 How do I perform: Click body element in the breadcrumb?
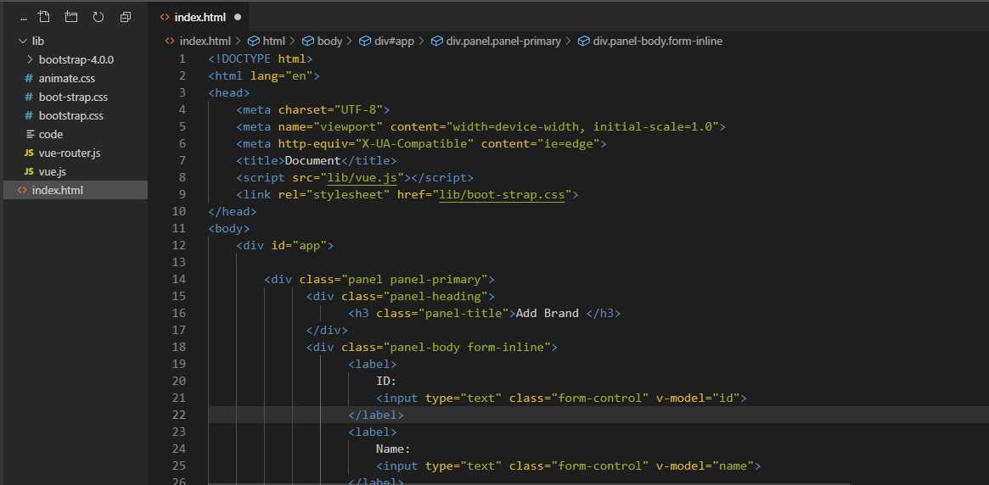pos(329,41)
